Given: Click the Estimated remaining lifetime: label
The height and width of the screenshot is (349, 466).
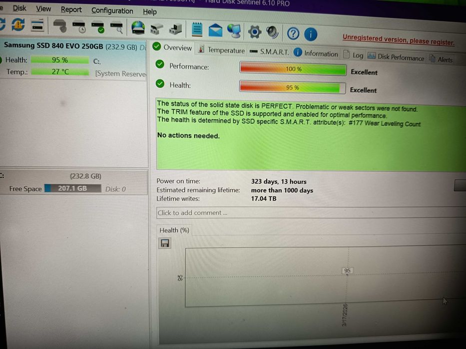Looking at the screenshot, I should click(x=198, y=190).
